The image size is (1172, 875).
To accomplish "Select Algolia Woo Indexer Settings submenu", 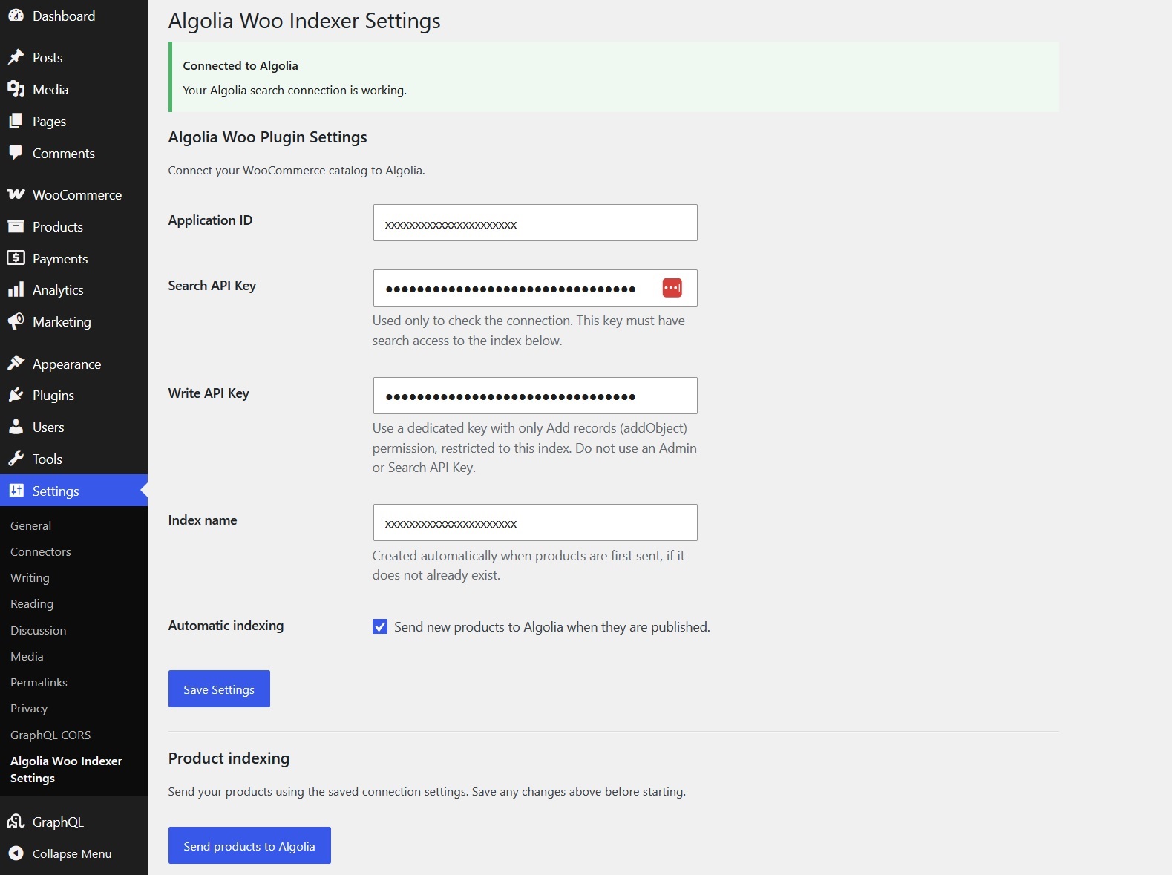I will tap(66, 770).
